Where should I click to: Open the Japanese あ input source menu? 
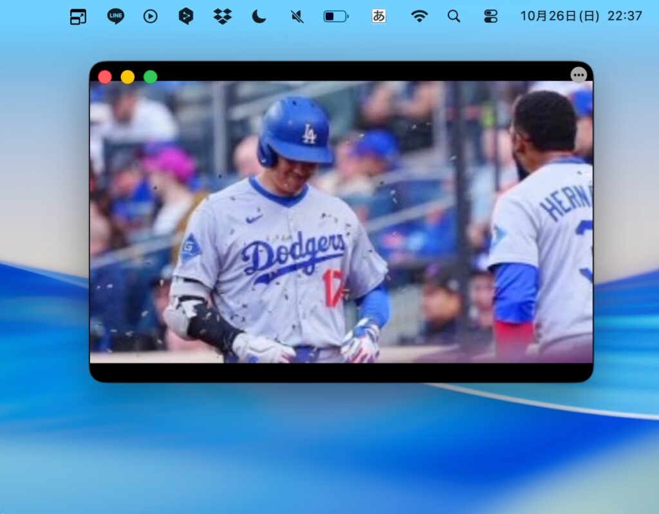(x=379, y=17)
